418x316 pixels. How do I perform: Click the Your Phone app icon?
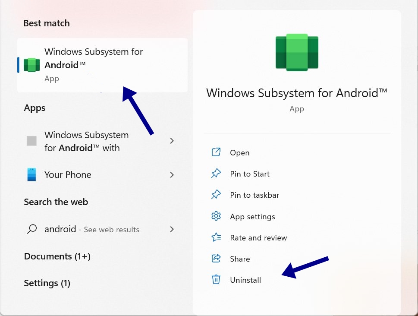(x=31, y=174)
